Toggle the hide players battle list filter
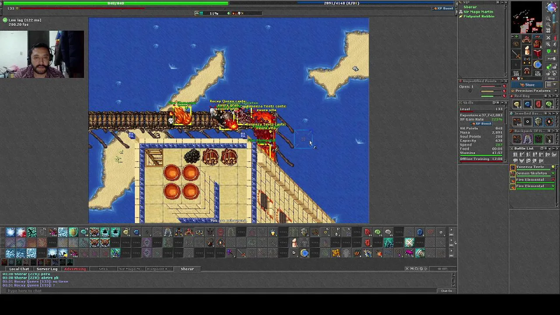Viewport: 560px width, 315px height. [x=515, y=154]
